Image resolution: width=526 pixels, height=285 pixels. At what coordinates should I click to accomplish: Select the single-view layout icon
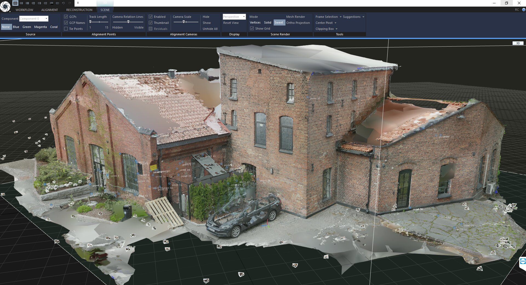pyautogui.click(x=15, y=3)
